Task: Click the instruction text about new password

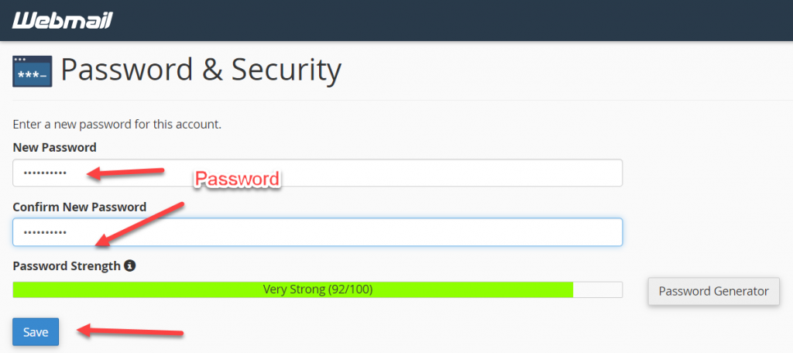Action: click(x=117, y=125)
